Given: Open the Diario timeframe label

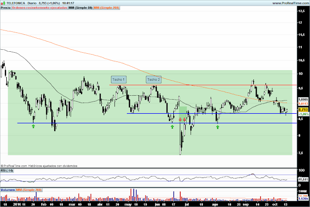Looking at the screenshot, I should click(32, 3).
